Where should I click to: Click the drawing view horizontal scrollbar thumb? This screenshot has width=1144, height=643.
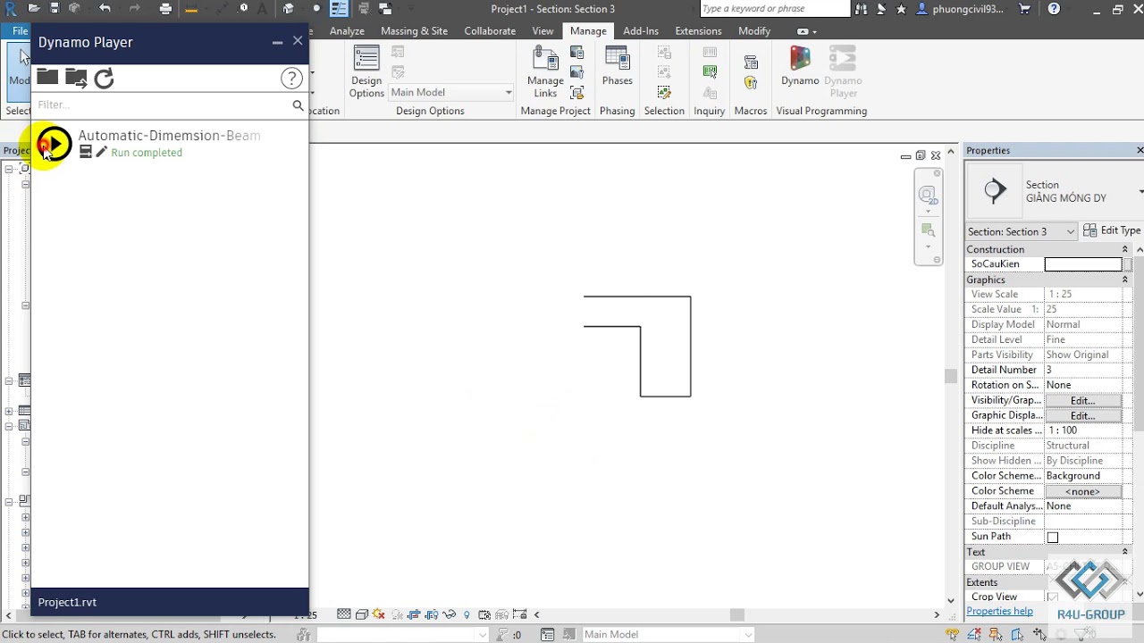point(736,614)
